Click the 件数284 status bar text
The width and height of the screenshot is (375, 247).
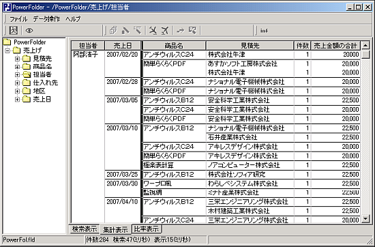pos(97,239)
